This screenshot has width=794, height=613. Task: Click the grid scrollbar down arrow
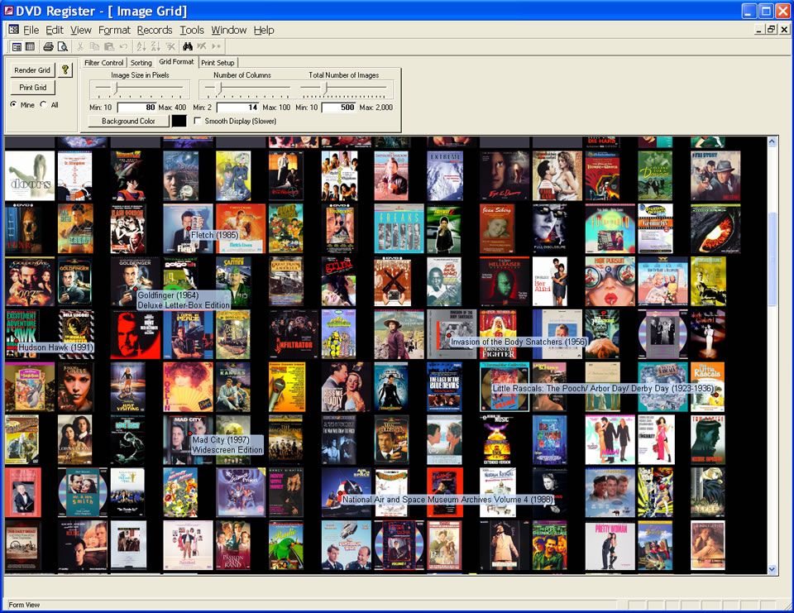point(772,569)
